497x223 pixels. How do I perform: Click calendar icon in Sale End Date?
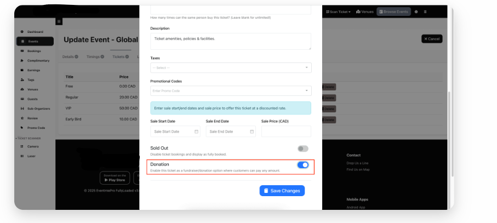(x=252, y=131)
